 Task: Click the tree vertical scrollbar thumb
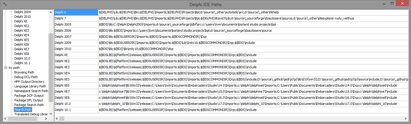pyautogui.click(x=51, y=67)
